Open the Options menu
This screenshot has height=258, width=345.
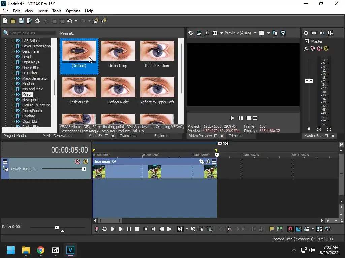pyautogui.click(x=73, y=11)
